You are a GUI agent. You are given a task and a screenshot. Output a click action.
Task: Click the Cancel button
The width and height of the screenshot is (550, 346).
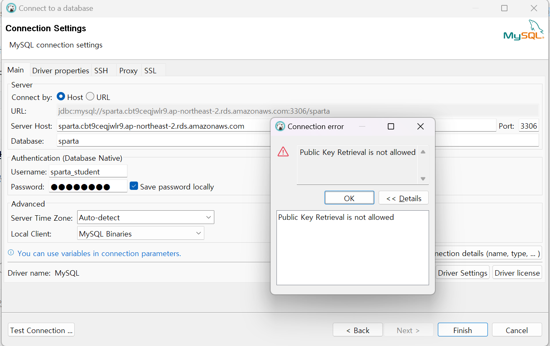(517, 330)
